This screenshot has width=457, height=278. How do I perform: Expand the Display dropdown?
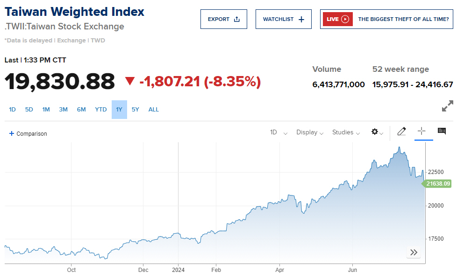pos(310,132)
